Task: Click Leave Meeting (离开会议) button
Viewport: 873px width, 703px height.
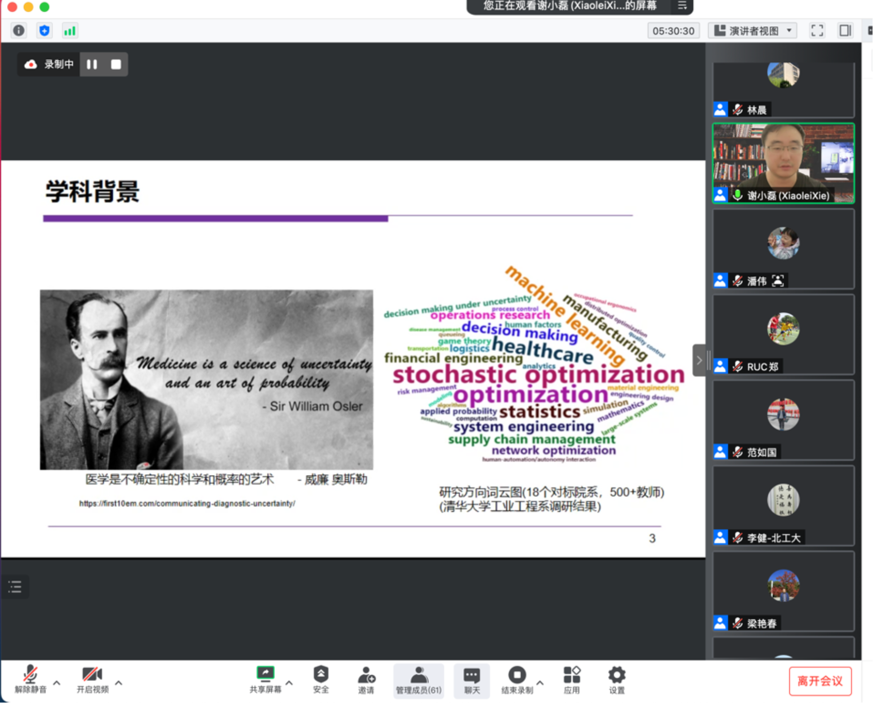Action: 820,681
